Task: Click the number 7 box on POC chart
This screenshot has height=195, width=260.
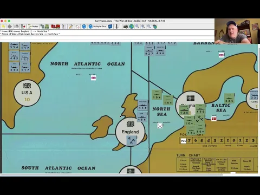Action: click(x=189, y=140)
